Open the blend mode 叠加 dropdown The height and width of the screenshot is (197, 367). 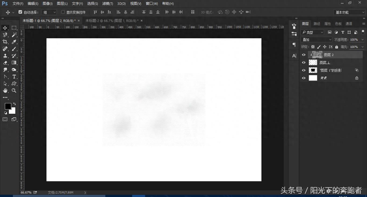[x=316, y=40]
